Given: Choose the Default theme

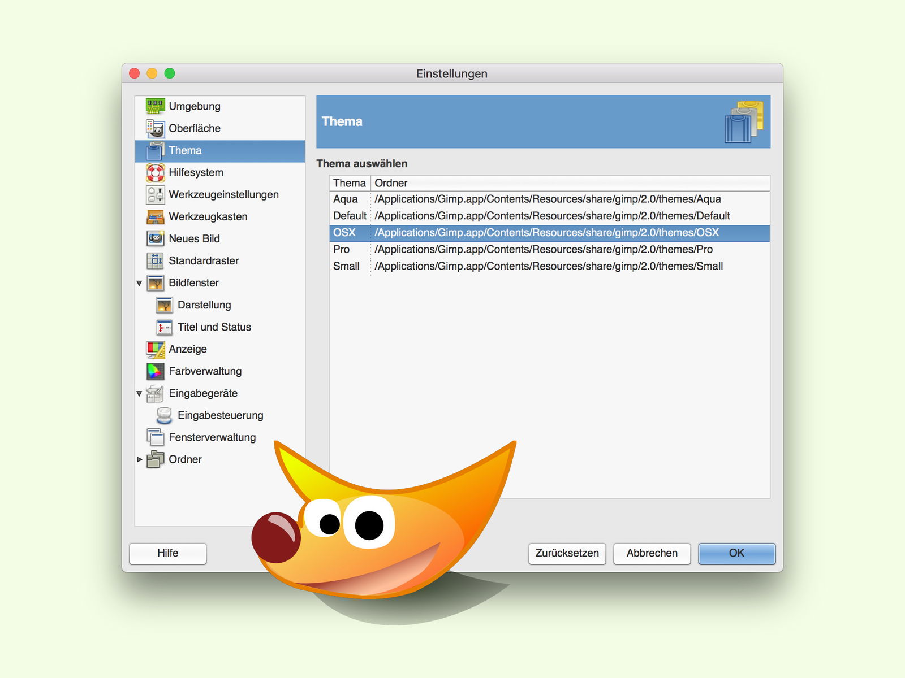Looking at the screenshot, I should (350, 216).
